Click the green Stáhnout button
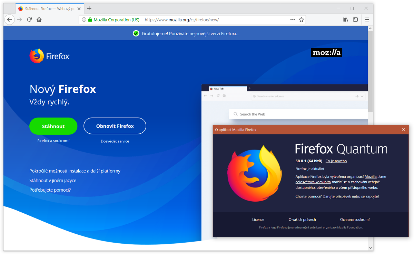 (x=53, y=126)
